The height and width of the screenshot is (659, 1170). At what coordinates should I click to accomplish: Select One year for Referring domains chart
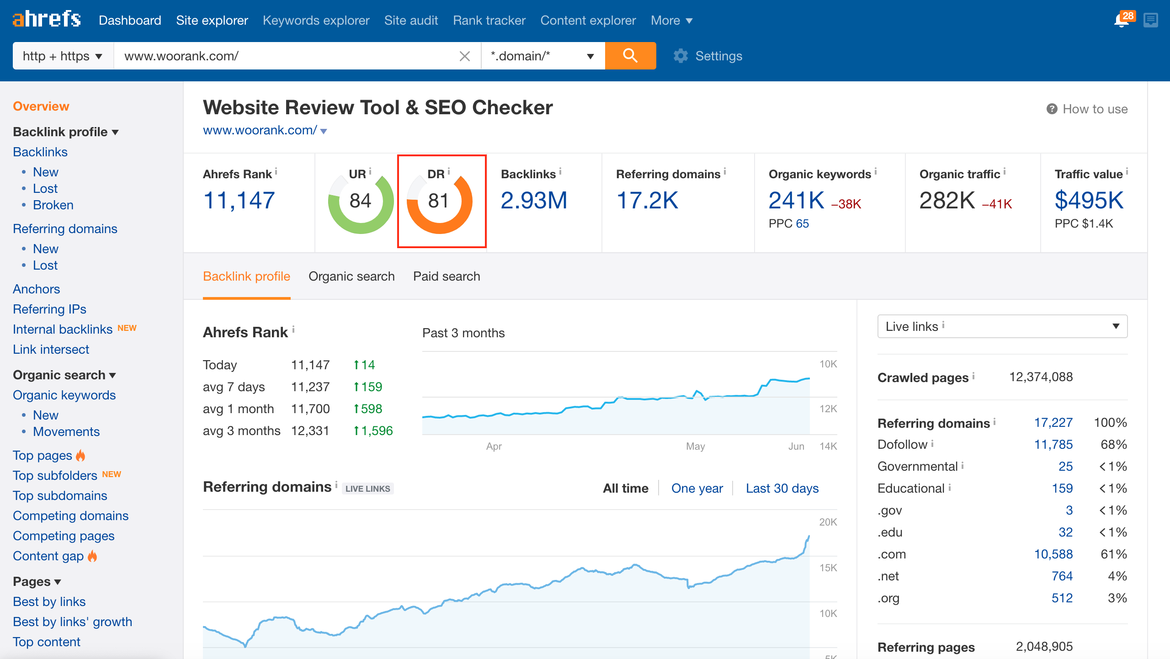(x=697, y=488)
